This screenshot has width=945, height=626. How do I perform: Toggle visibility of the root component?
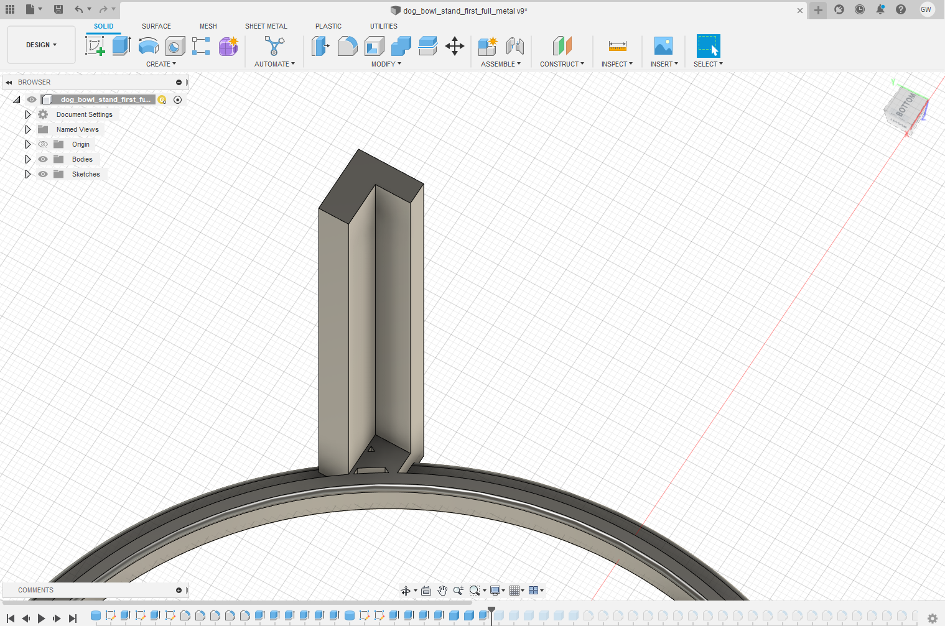[x=32, y=99]
